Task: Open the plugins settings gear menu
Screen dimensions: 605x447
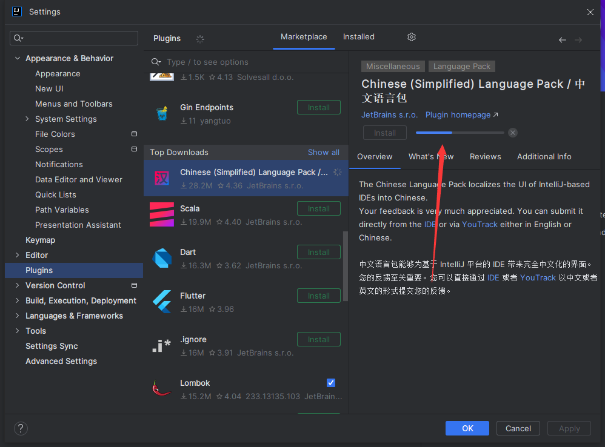Action: [x=411, y=37]
